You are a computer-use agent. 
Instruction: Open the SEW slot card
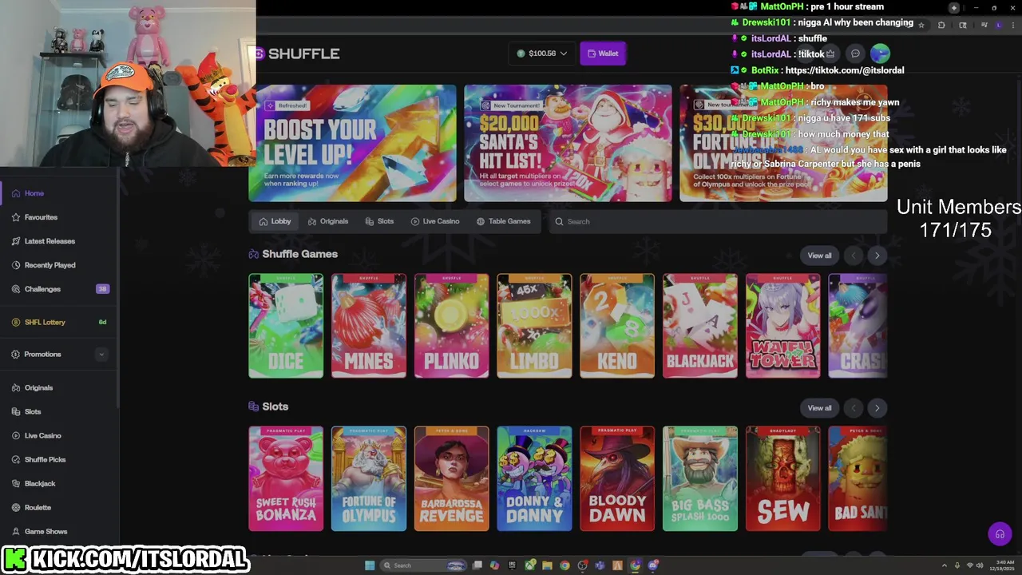[782, 478]
